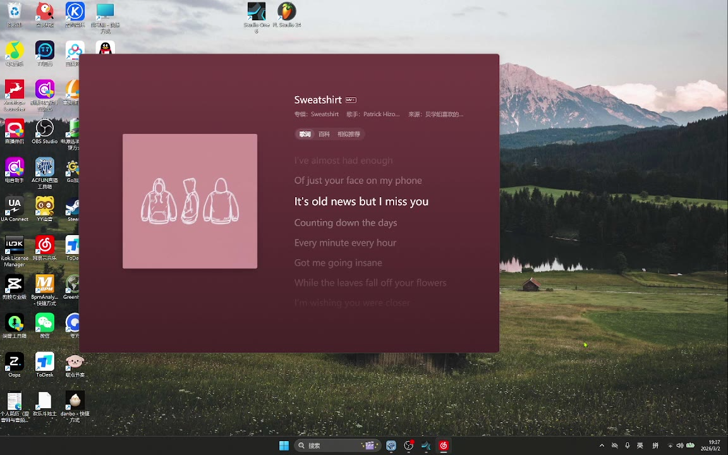
Task: Select the OBS Studio desktop icon
Action: point(44,130)
